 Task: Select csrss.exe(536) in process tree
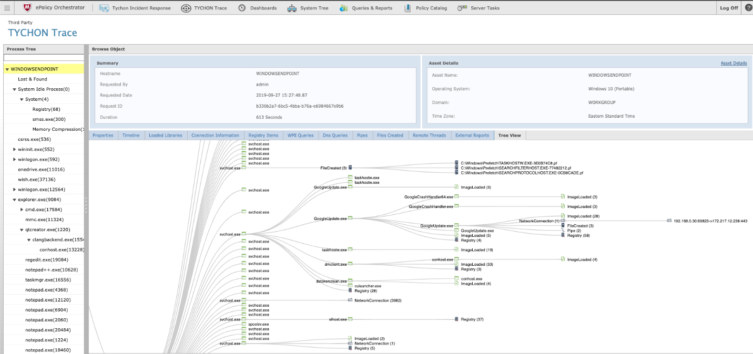pos(34,139)
